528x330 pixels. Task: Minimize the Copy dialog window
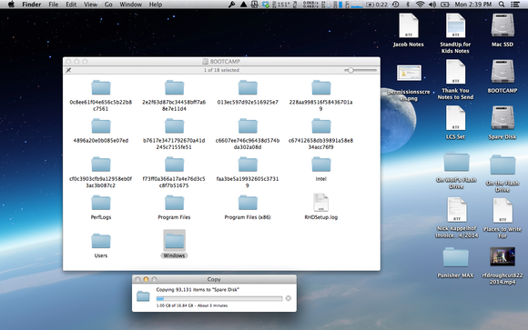146,279
